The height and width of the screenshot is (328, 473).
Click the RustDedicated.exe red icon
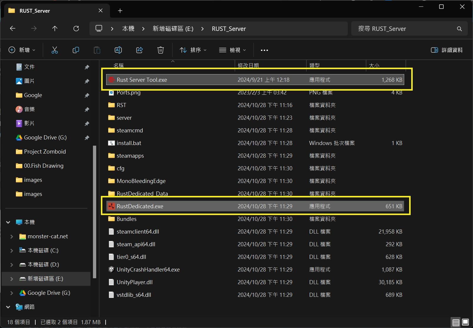[111, 206]
